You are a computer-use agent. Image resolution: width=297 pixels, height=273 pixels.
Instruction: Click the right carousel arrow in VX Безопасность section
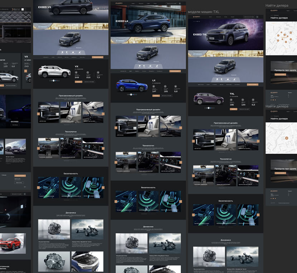click(x=103, y=187)
